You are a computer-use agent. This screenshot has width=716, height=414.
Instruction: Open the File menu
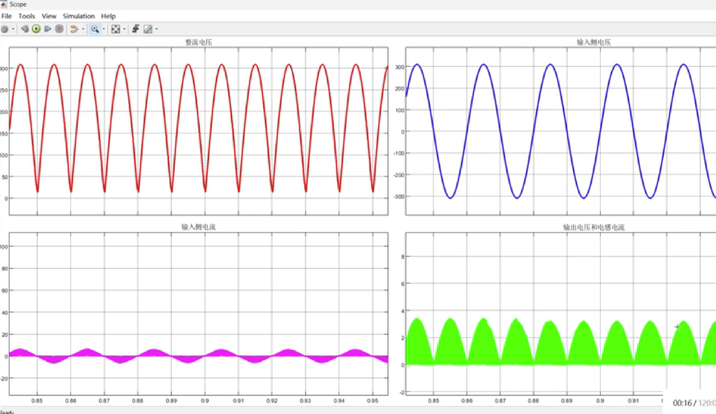pyautogui.click(x=7, y=16)
